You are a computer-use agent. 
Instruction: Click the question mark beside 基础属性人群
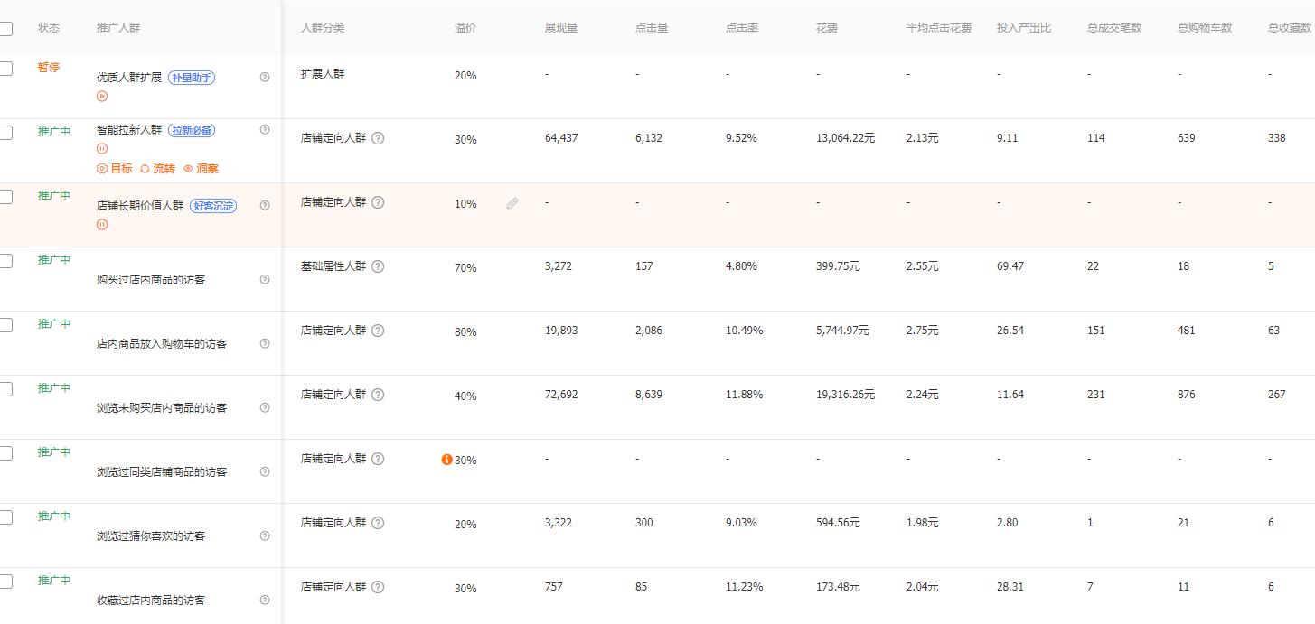tap(379, 265)
